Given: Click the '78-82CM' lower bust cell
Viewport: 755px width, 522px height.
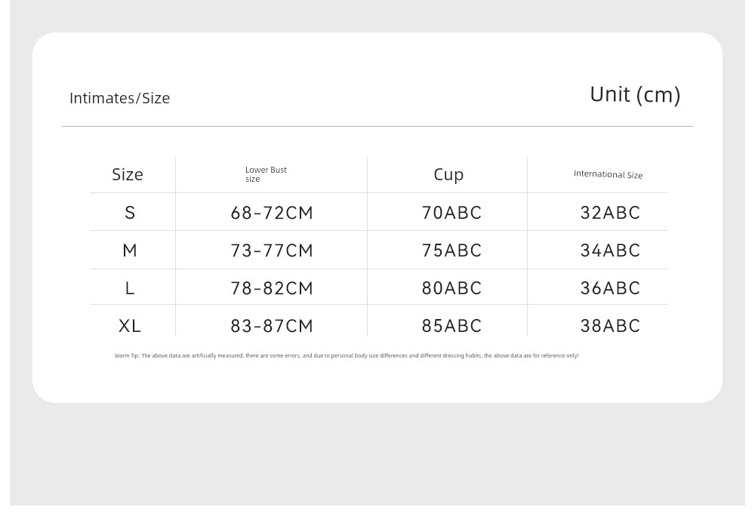Looking at the screenshot, I should (272, 288).
